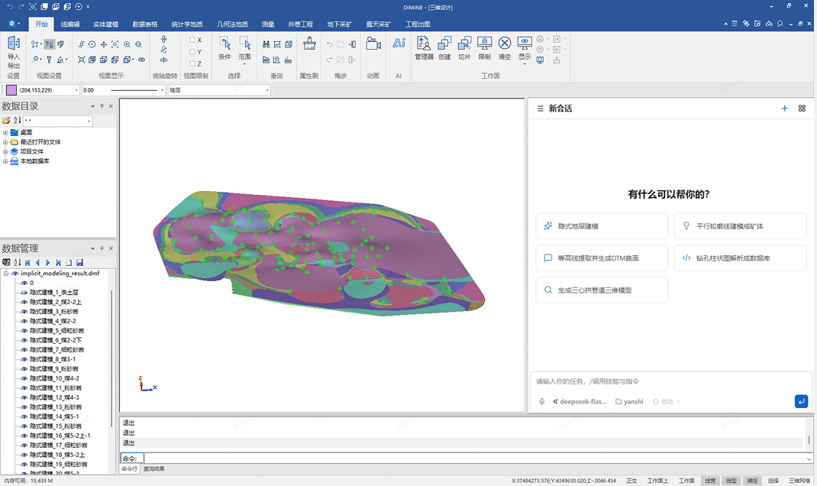
Task: Expand the 桌面 tree node
Action: pos(5,132)
